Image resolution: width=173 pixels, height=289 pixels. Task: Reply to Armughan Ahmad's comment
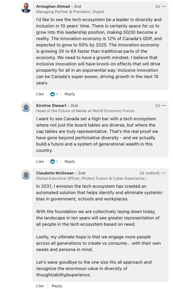pyautogui.click(x=70, y=94)
